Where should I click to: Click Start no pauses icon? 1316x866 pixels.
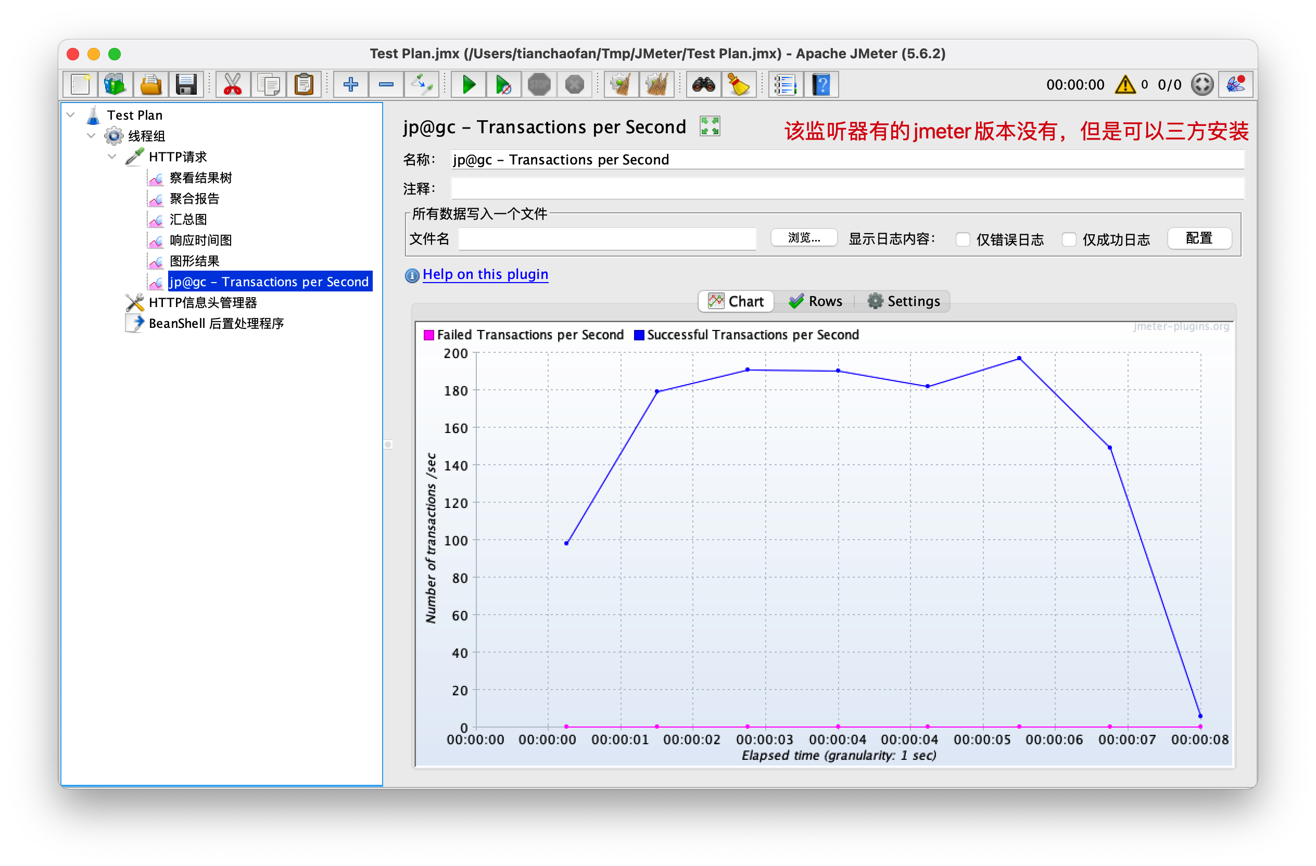[504, 84]
